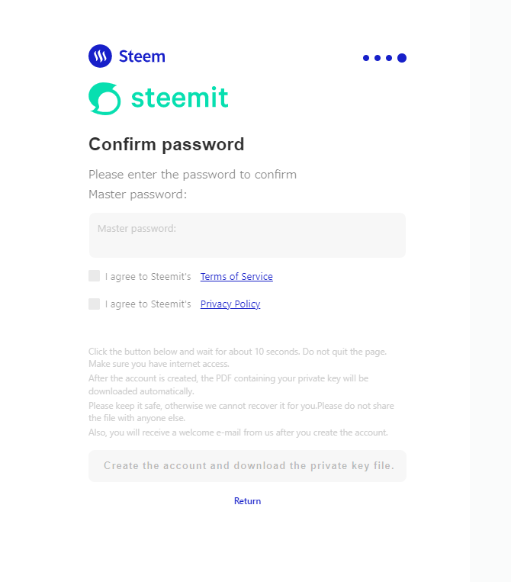Viewport: 511px width, 582px height.
Task: Click the Steem wordmark text
Action: click(x=142, y=56)
